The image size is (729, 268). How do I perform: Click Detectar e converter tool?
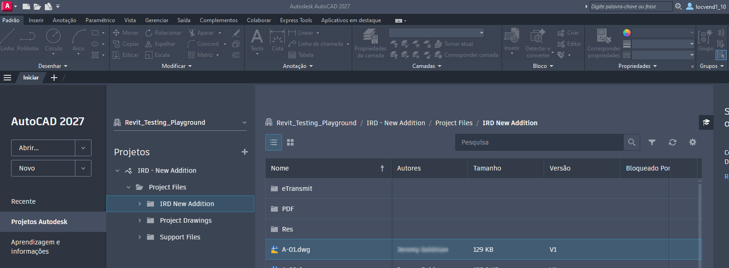coord(538,43)
